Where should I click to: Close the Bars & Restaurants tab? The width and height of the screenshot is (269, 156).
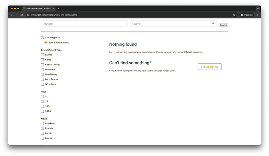(x=53, y=9)
